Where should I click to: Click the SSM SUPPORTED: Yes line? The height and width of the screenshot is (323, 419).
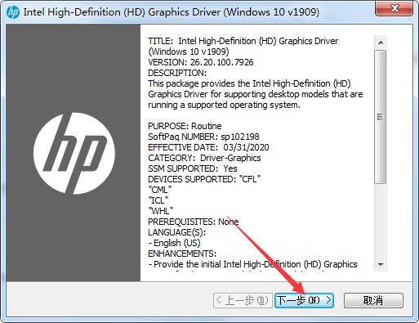coord(193,168)
